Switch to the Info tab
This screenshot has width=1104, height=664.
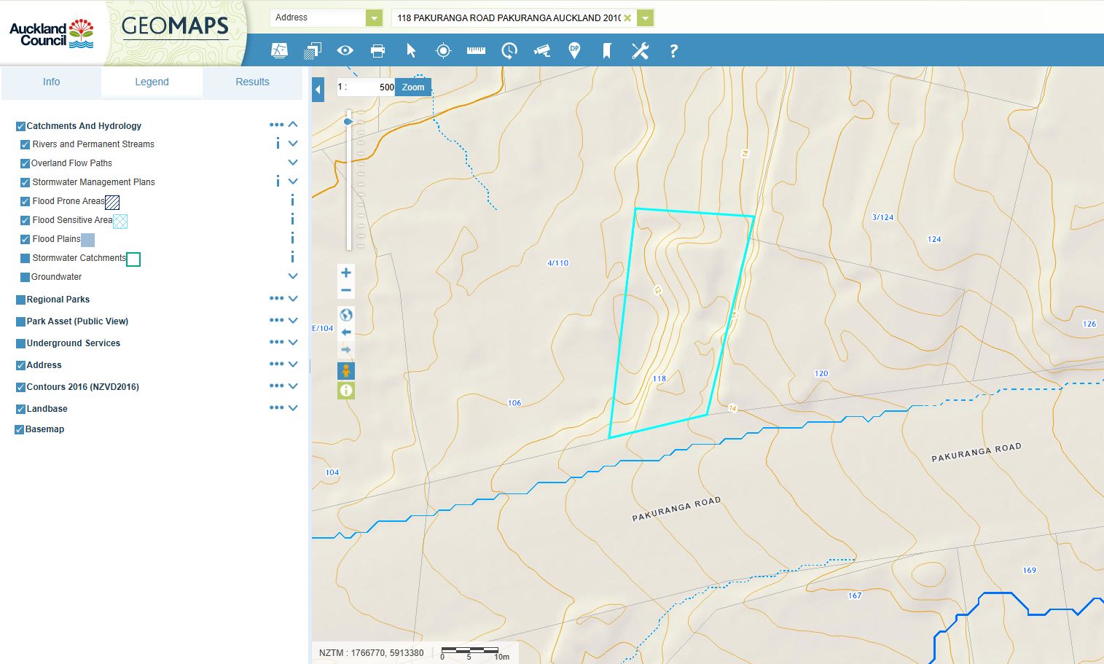pos(51,82)
